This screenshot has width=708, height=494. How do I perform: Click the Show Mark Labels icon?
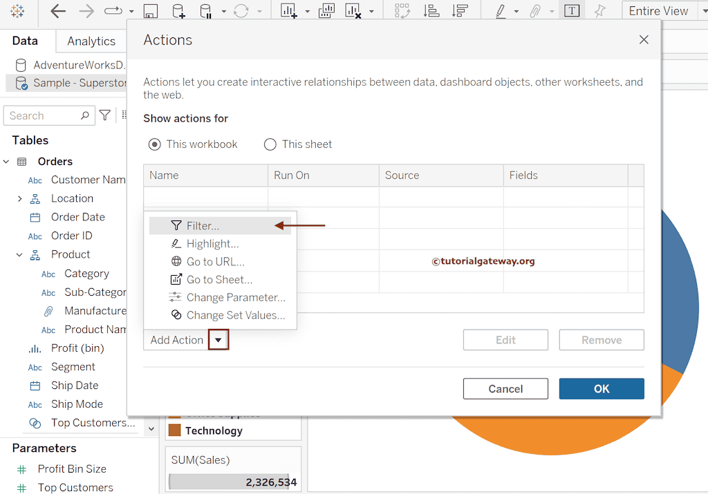click(x=571, y=11)
